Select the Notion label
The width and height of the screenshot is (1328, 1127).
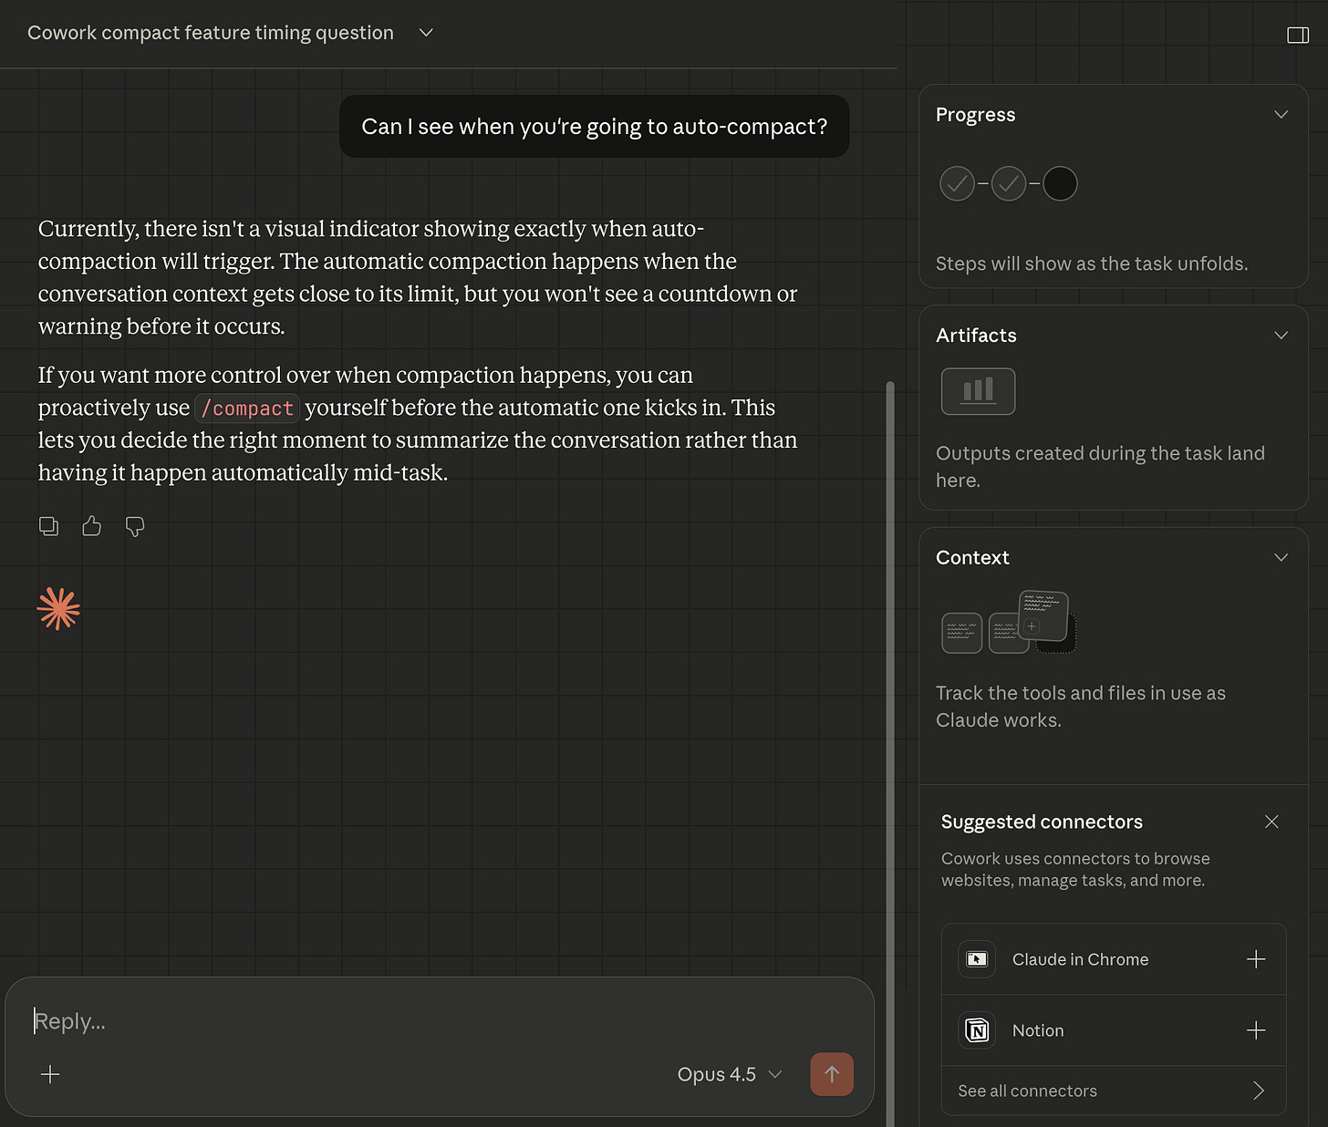(x=1038, y=1030)
